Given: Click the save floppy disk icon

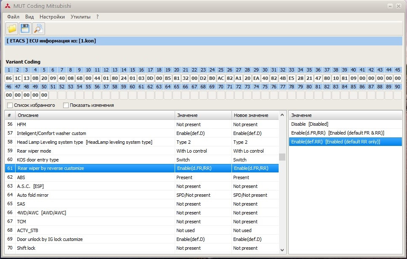Looking at the screenshot, I should (25, 29).
